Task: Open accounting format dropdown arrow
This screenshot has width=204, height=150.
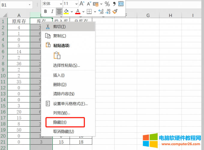Action: click(x=101, y=4)
